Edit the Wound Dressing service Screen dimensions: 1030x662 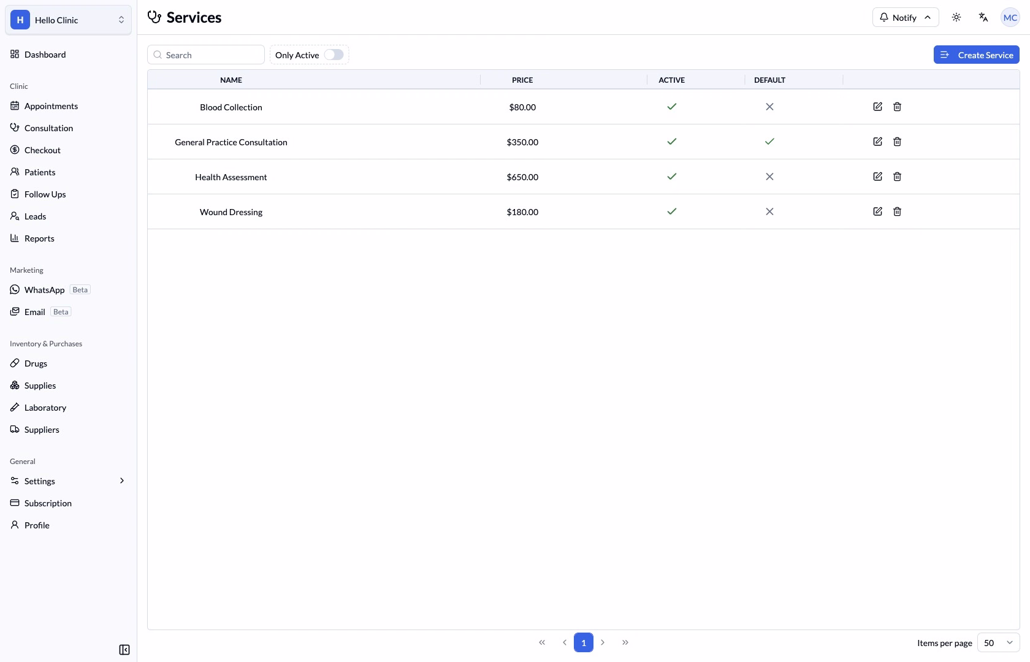pos(877,211)
